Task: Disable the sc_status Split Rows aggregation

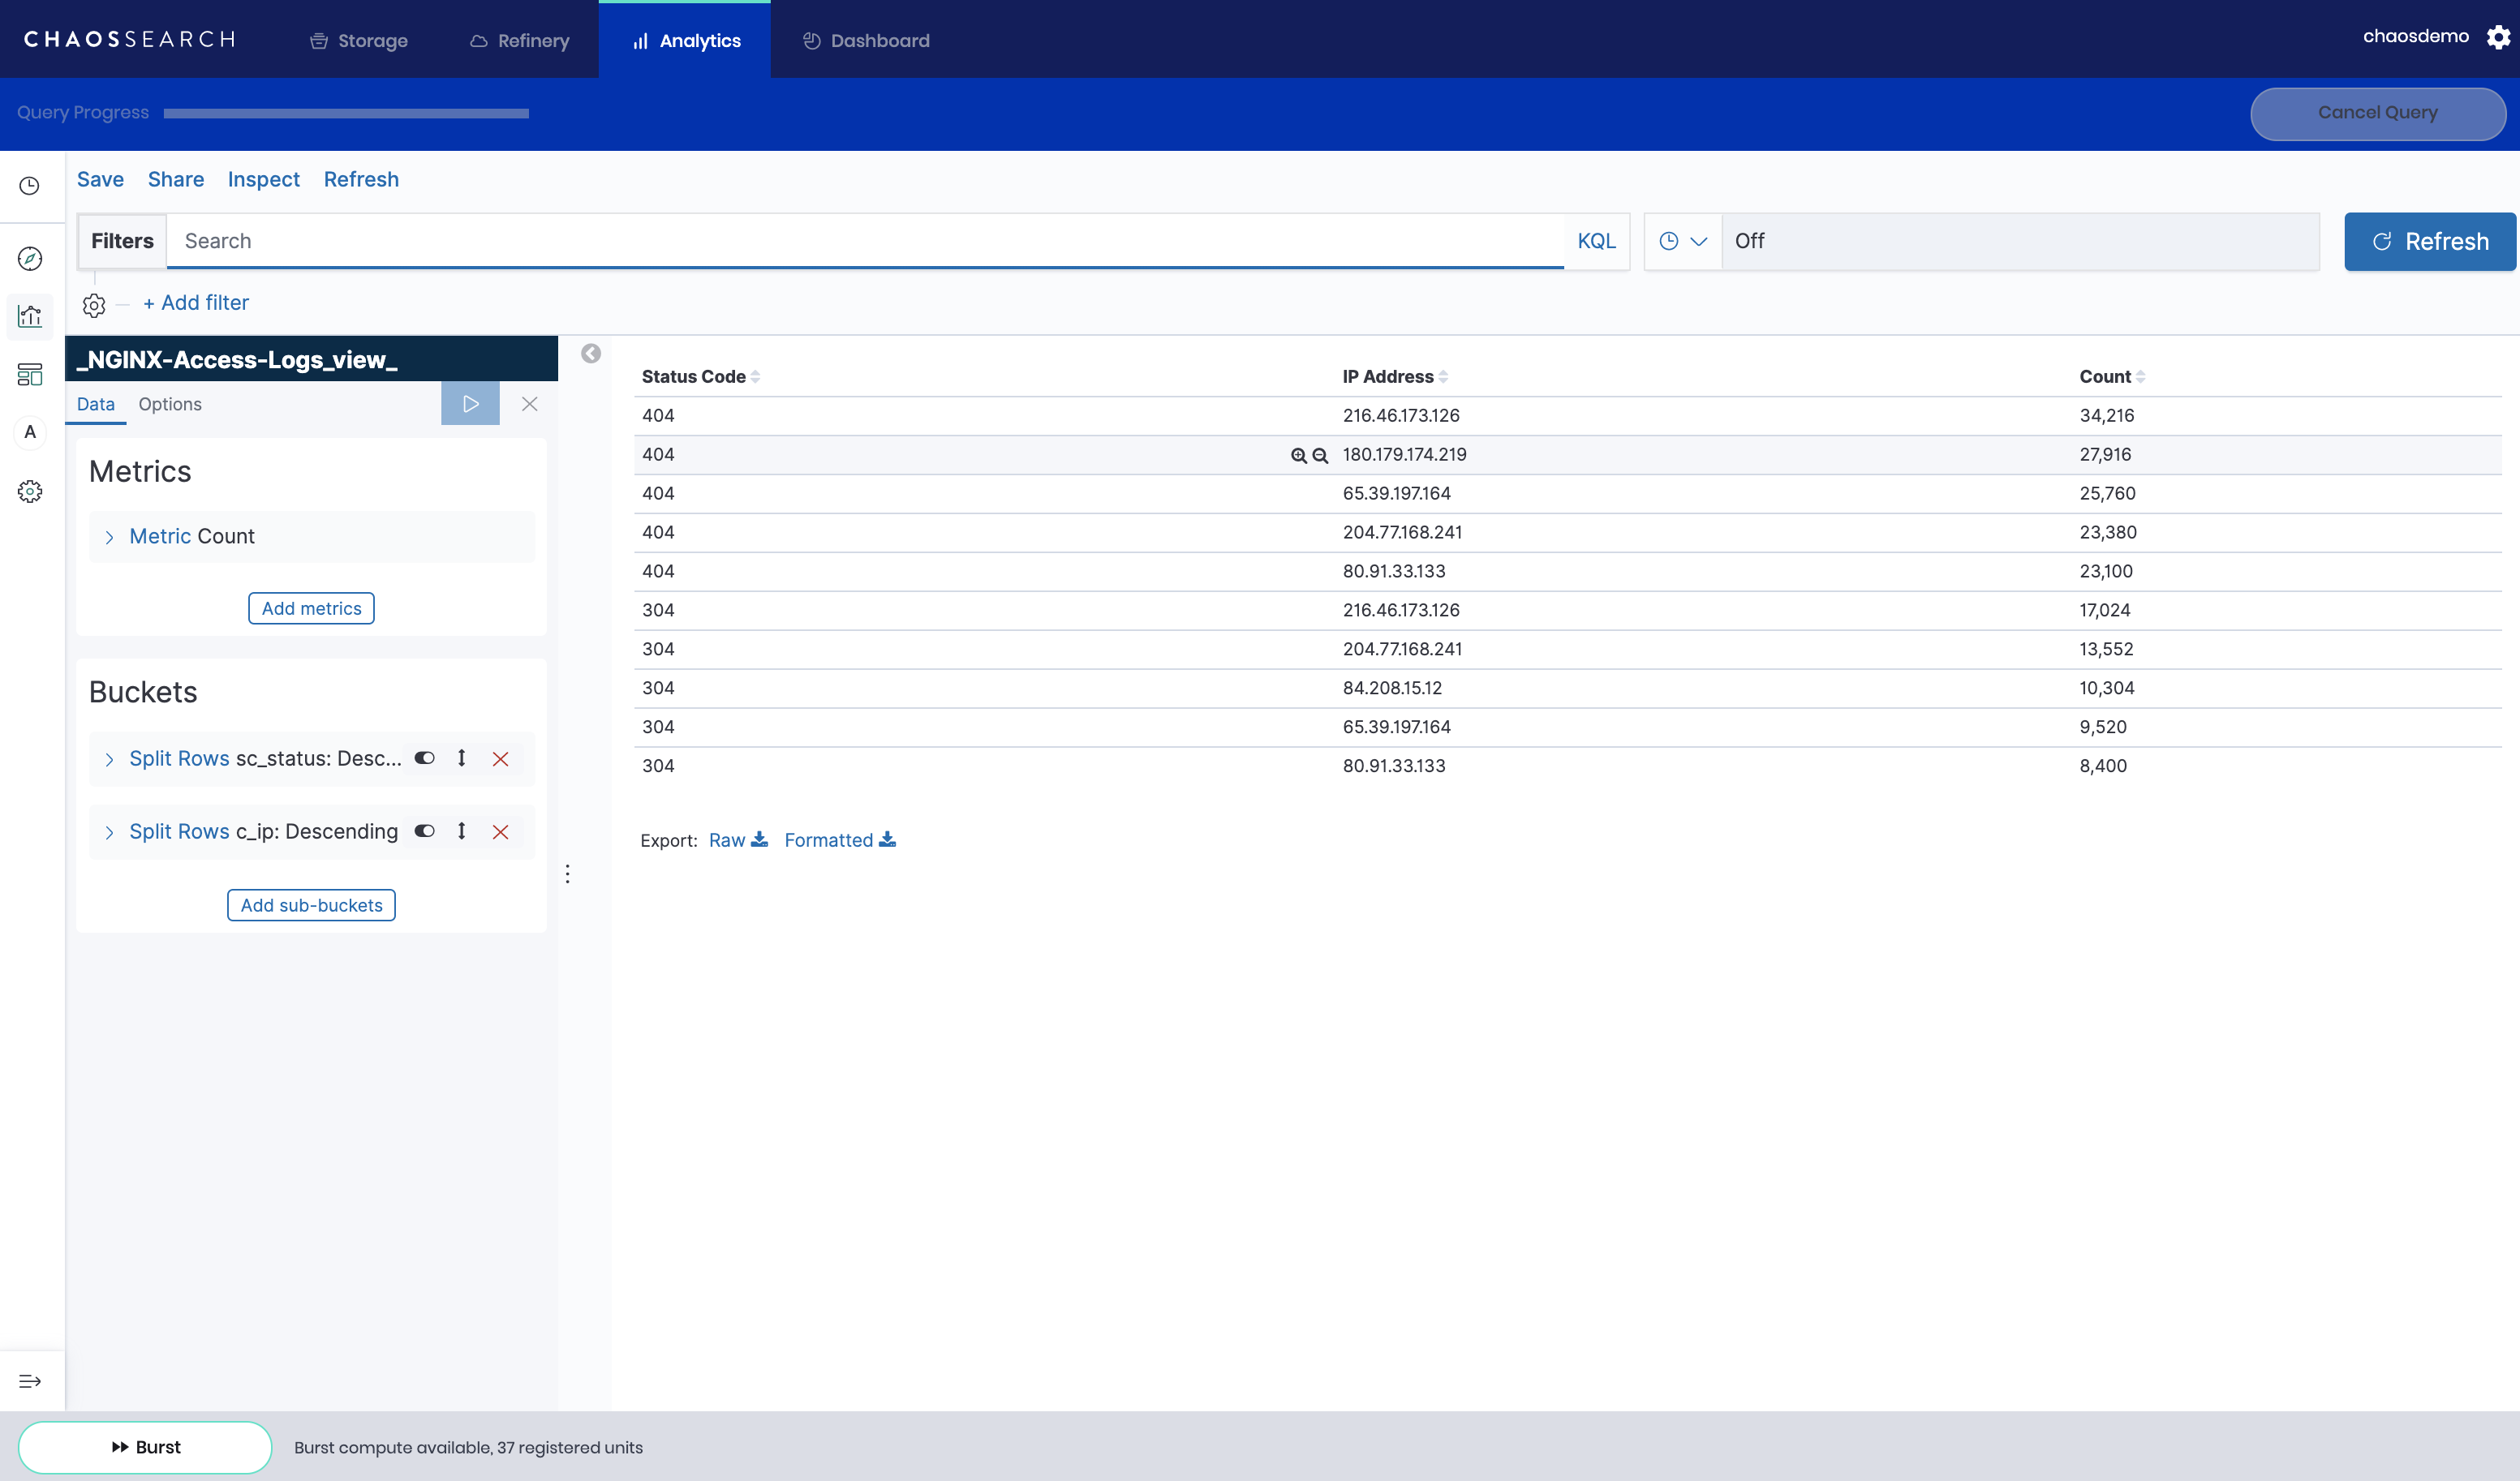Action: pos(425,758)
